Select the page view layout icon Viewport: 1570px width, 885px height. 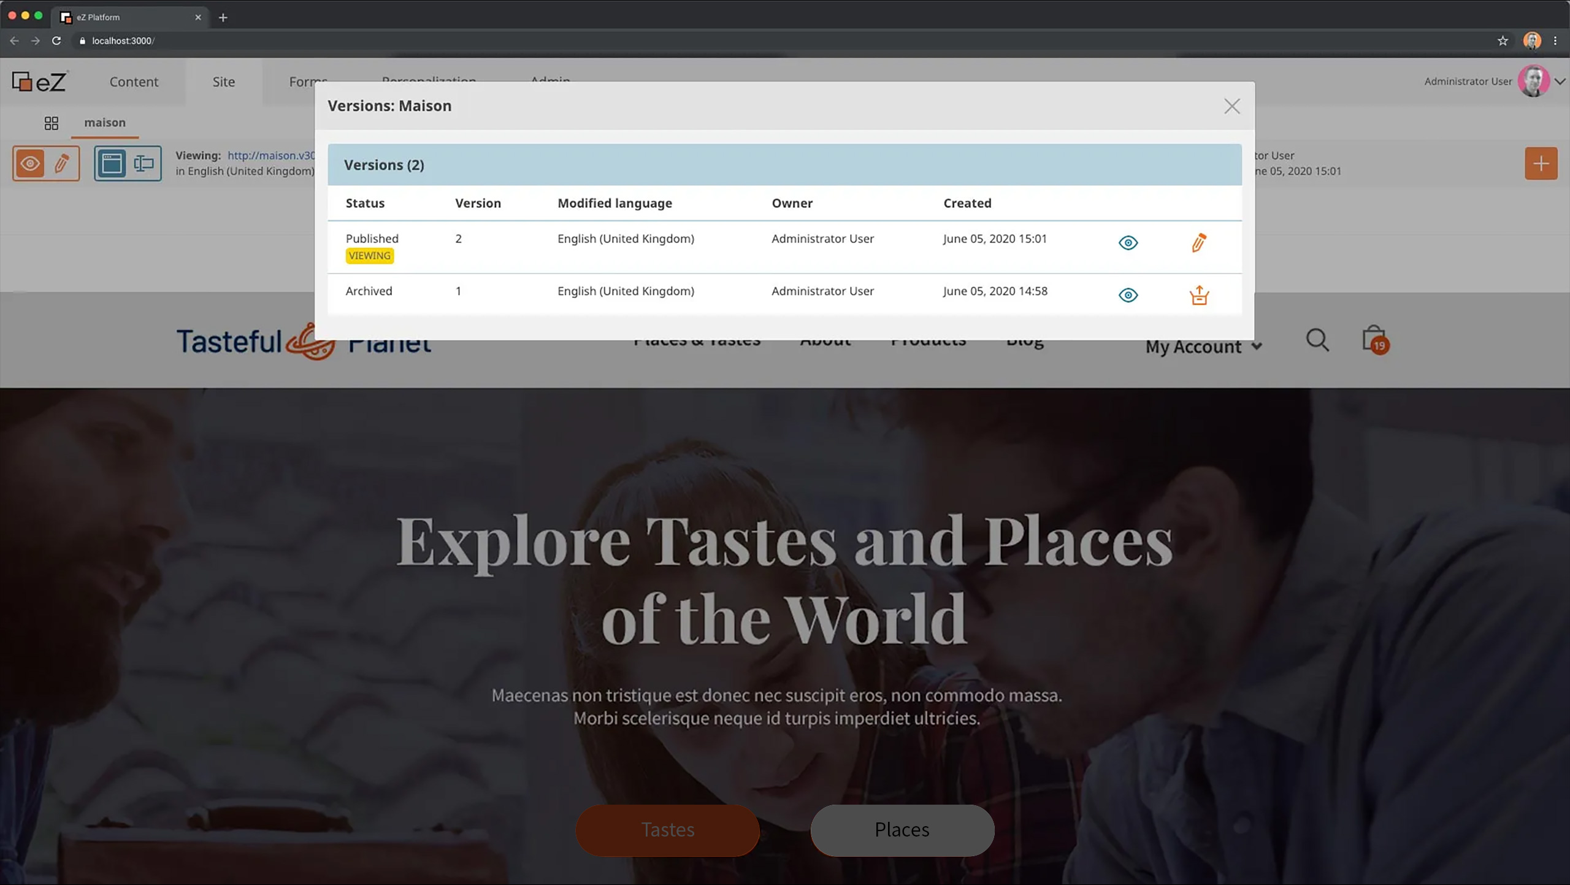coord(112,164)
